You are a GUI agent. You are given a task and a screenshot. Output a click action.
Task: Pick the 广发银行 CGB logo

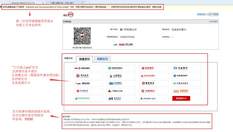coord(121,91)
